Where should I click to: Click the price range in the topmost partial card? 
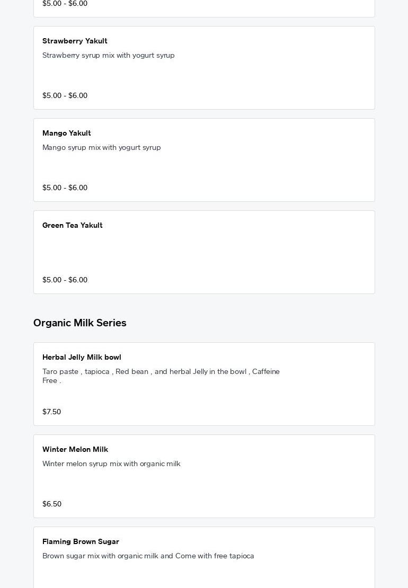click(x=65, y=4)
